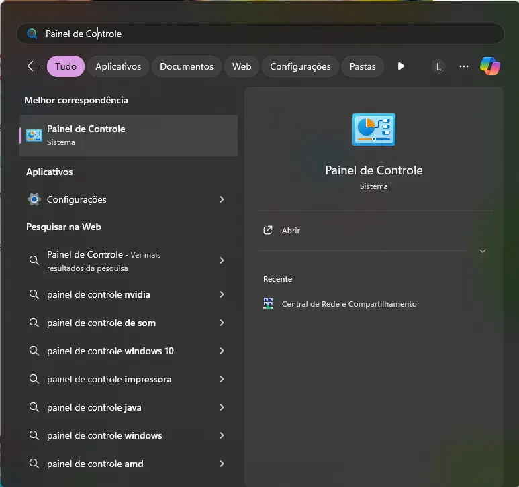Image resolution: width=519 pixels, height=487 pixels.
Task: Open Painel de Controle best match result
Action: coord(128,136)
